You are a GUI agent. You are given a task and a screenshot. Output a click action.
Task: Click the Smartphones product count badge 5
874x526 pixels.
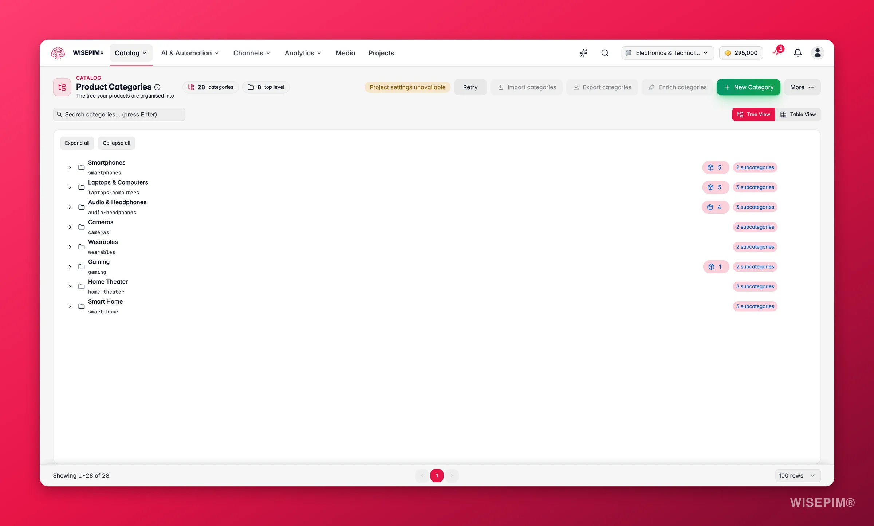(715, 167)
